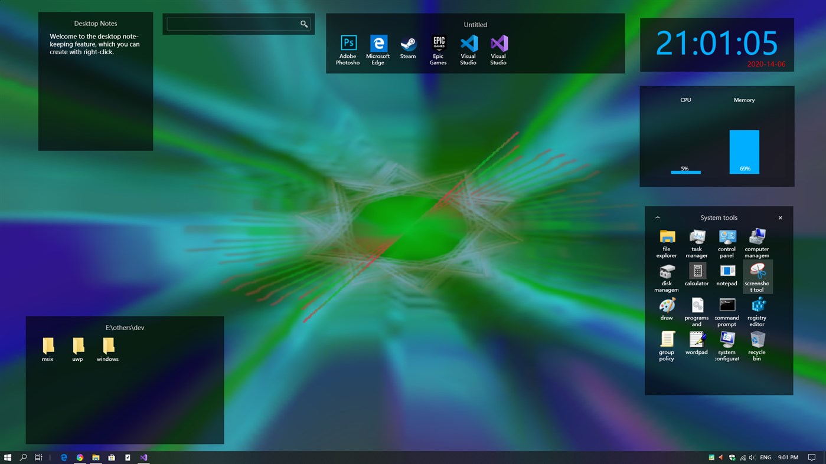Open the uwp folder in the dev panel
826x464 pixels.
78,346
